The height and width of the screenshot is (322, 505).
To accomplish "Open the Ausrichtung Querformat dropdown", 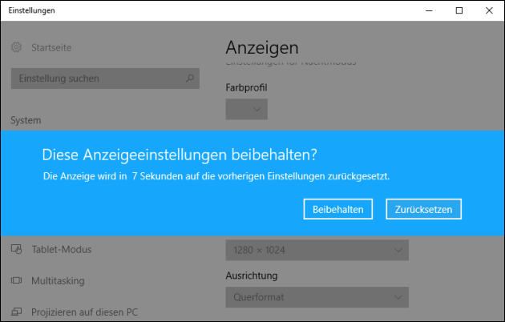I will pos(317,298).
